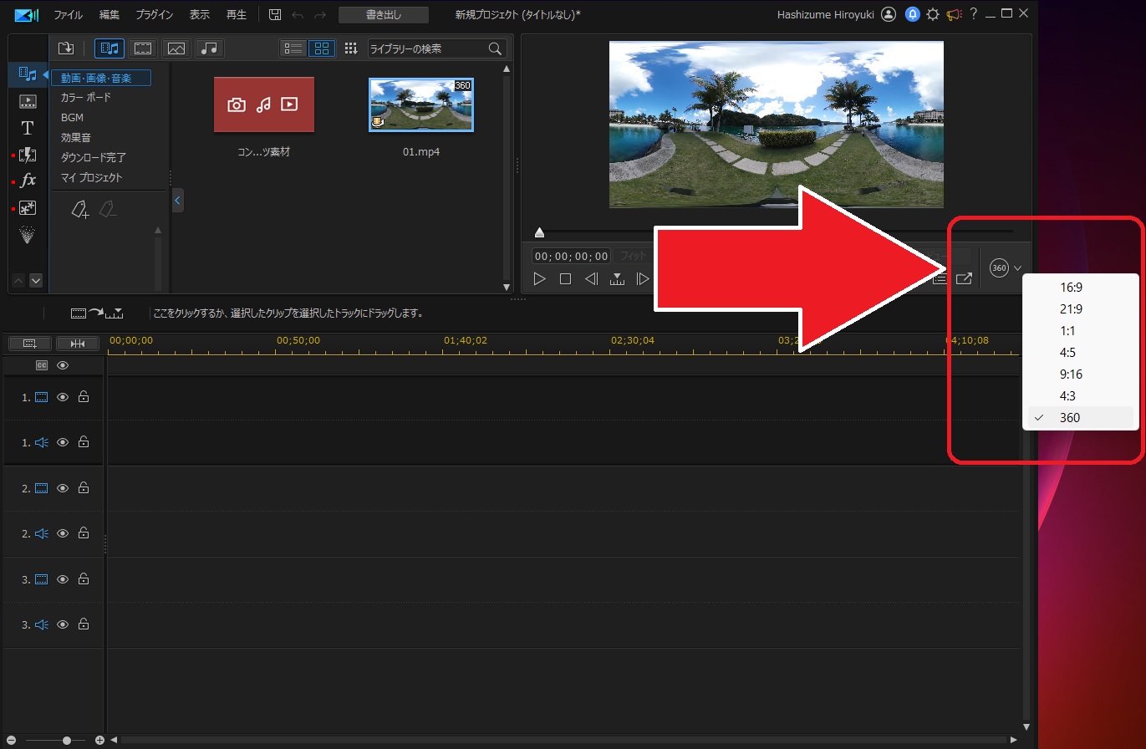Open preferences with the gear icon

(x=933, y=14)
